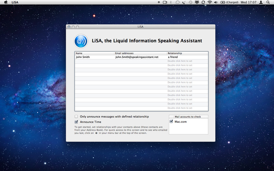Open the battery Charged status menu
274x171 pixels.
coord(229,2)
